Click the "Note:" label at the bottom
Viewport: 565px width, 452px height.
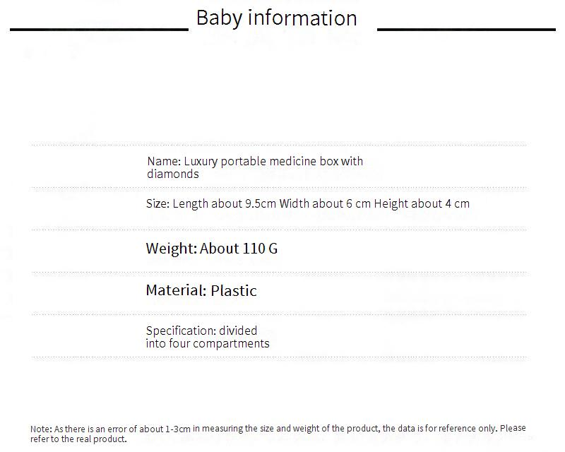click(41, 429)
